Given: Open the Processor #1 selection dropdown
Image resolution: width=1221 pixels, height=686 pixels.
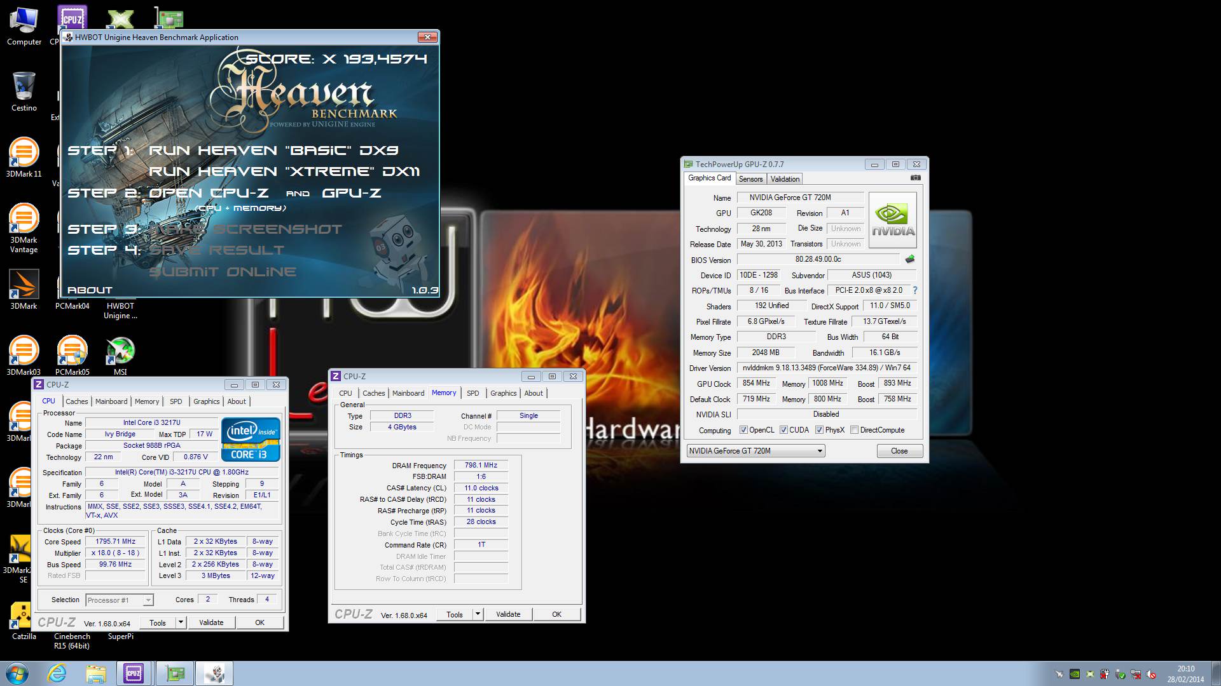Looking at the screenshot, I should (120, 600).
